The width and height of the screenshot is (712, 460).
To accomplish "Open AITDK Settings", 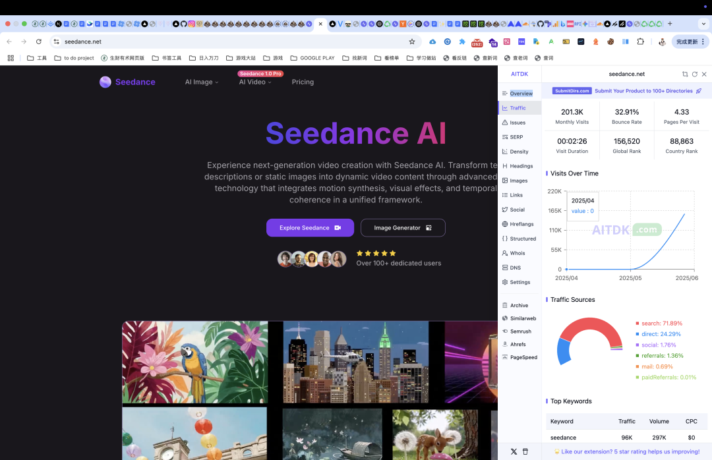I will coord(519,283).
